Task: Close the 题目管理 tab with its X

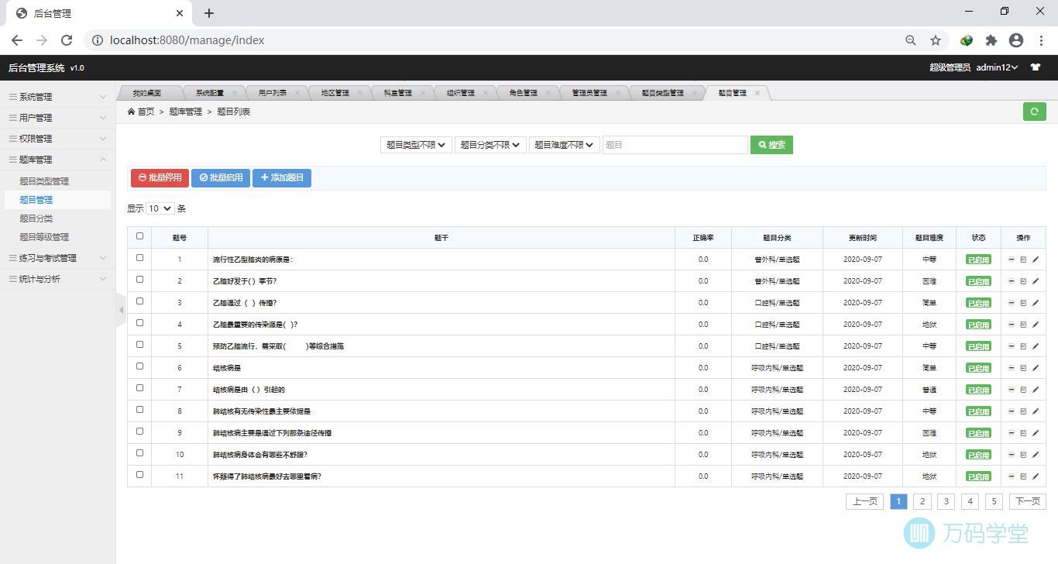Action: click(757, 93)
